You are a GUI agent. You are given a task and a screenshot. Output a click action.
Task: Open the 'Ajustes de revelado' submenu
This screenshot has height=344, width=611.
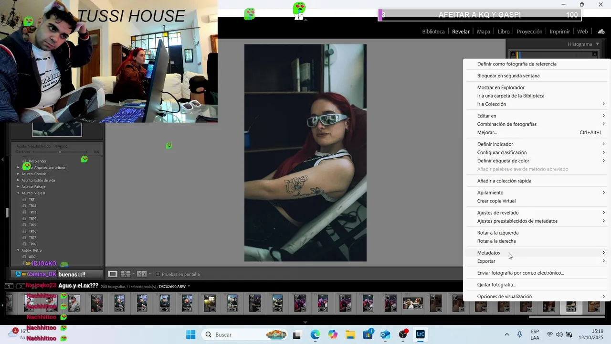tap(537, 213)
